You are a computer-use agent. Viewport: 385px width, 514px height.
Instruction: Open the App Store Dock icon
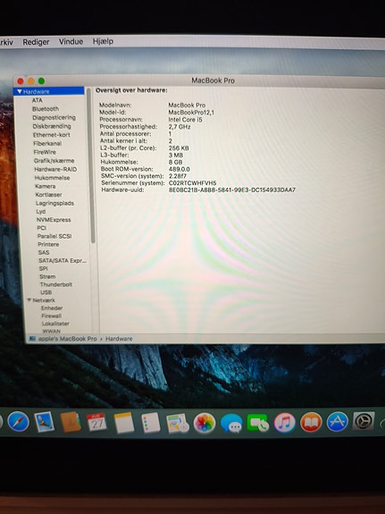coord(337,422)
